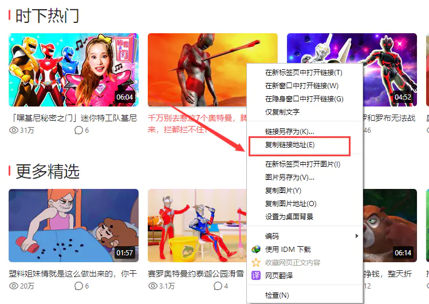The image size is (429, 304).
Task: Click eye view-count icon beside 20万
Action: (14, 286)
